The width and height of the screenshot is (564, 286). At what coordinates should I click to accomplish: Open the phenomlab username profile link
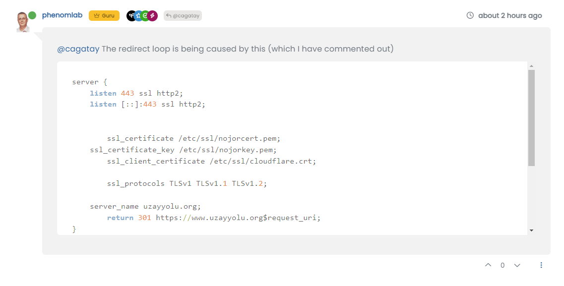pos(62,15)
